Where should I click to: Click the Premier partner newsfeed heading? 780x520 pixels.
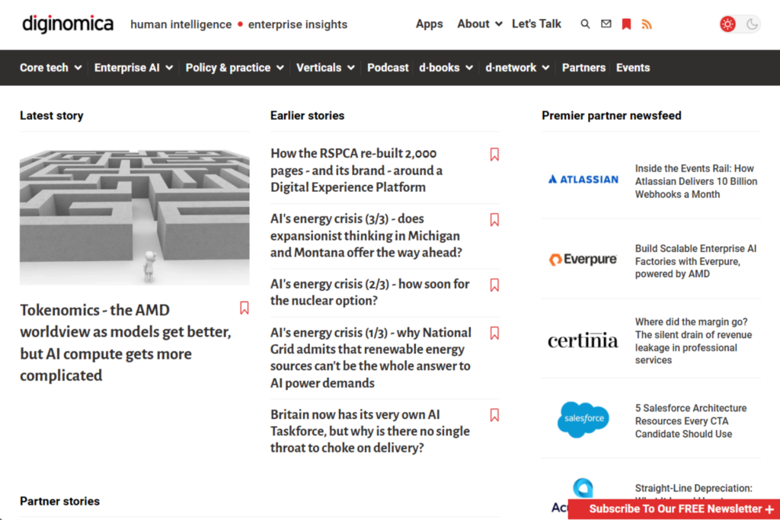coord(612,115)
